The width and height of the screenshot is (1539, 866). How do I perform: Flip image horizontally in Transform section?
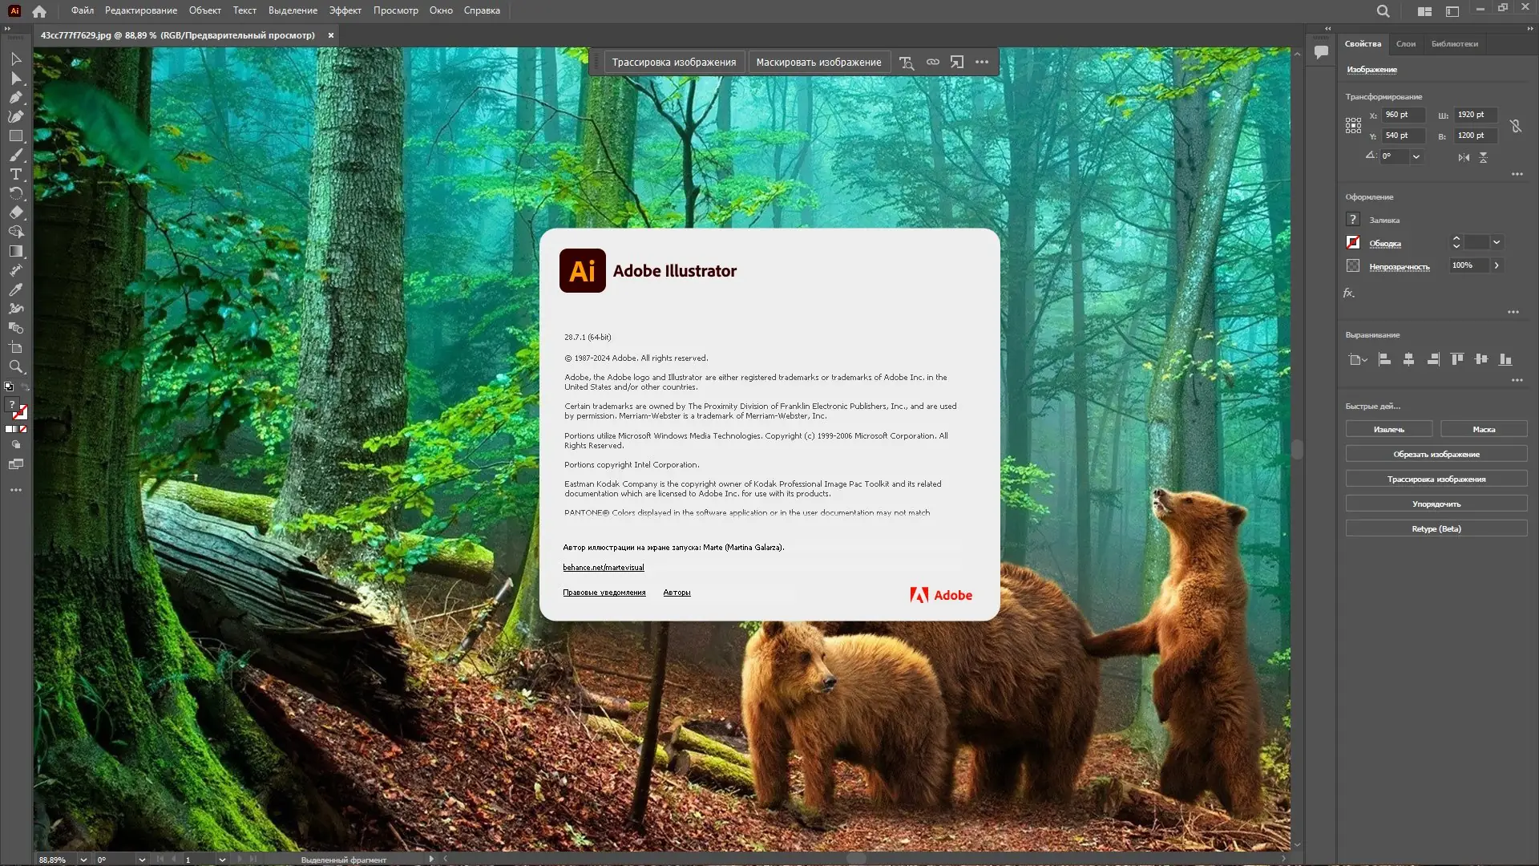point(1464,157)
